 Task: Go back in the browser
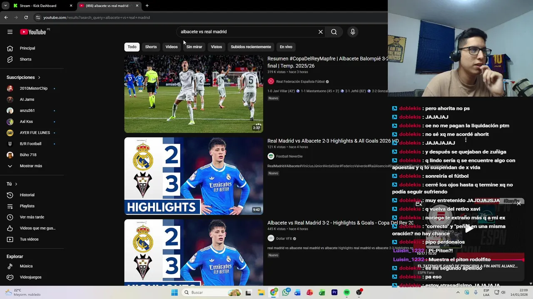click(x=6, y=17)
